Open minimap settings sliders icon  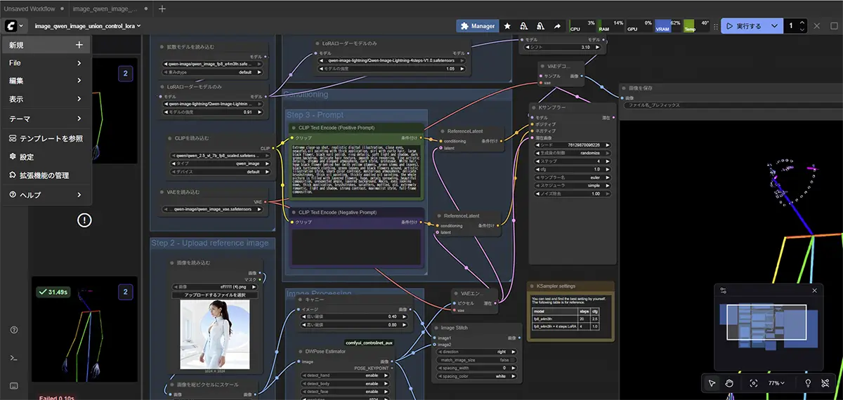(x=724, y=291)
